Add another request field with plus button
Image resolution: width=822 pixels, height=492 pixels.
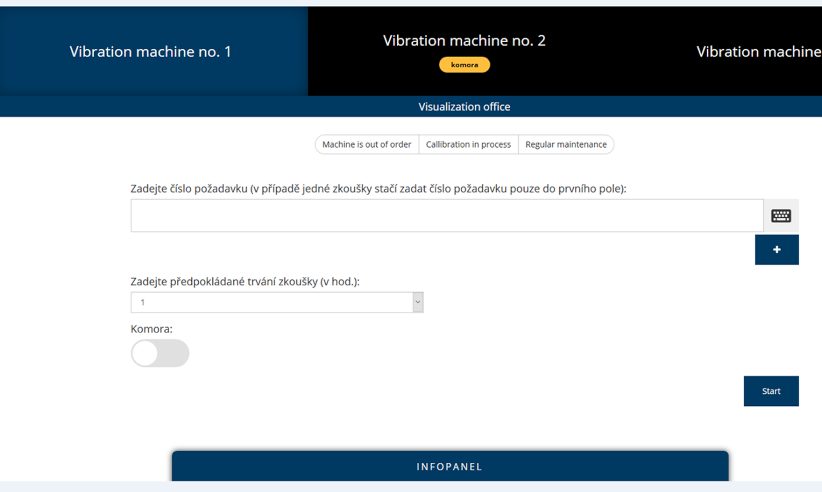click(x=777, y=250)
